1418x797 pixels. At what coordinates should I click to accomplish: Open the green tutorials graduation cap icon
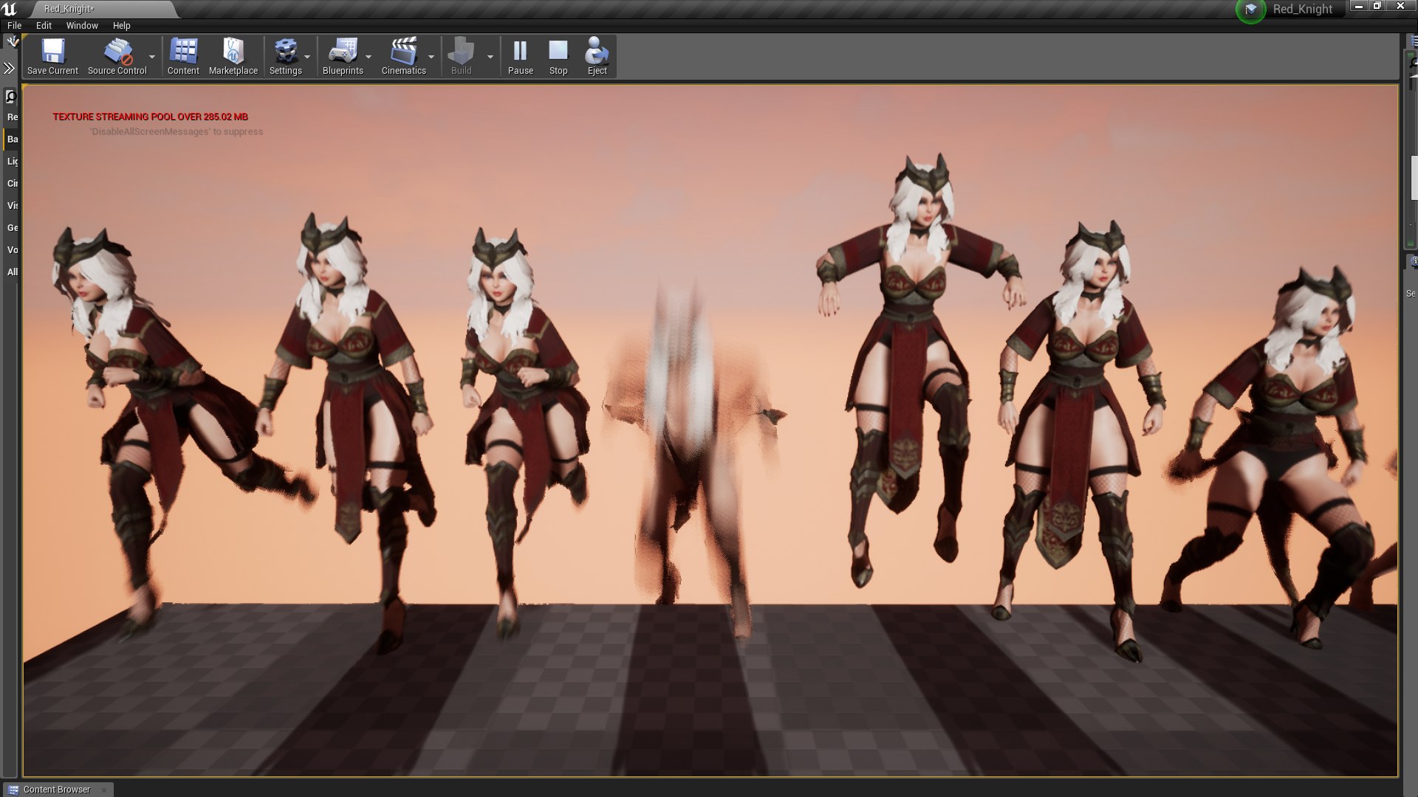[x=1250, y=10]
